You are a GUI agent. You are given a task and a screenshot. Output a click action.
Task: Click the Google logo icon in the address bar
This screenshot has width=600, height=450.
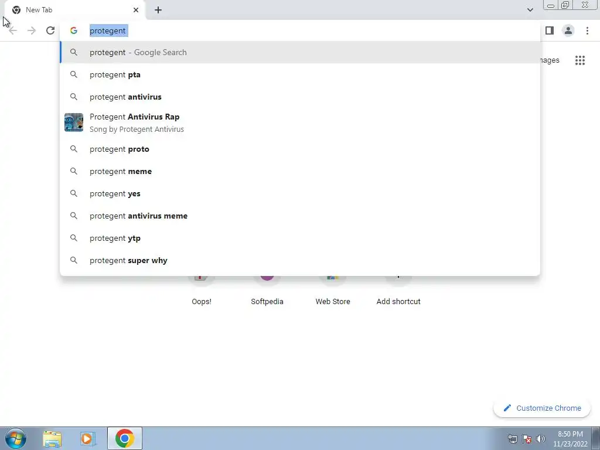[x=74, y=30]
